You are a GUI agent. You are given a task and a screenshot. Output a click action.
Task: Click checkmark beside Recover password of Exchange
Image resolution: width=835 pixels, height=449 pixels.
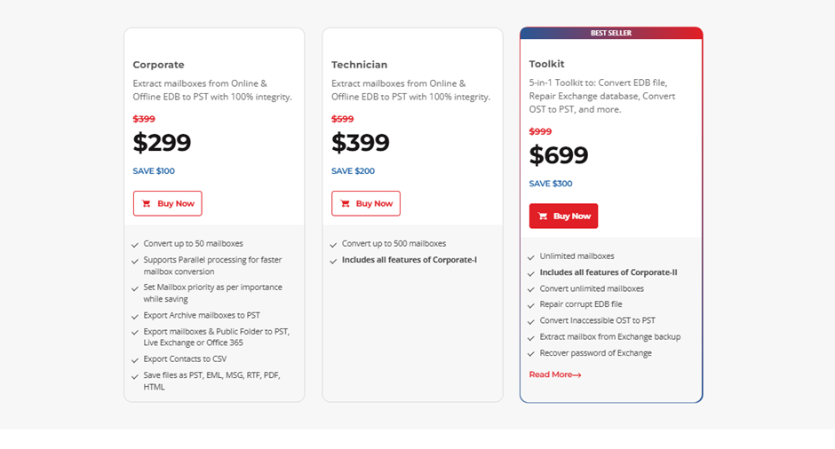click(x=531, y=354)
